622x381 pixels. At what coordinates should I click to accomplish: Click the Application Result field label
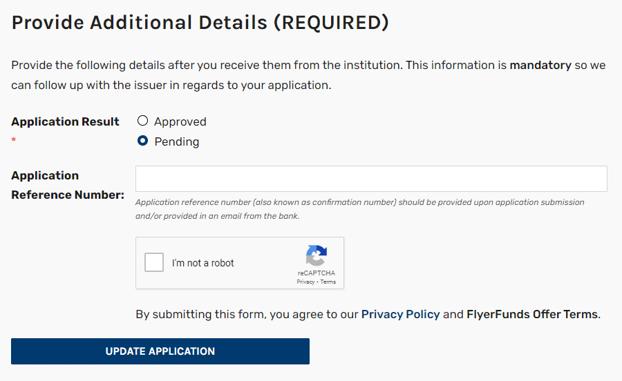pyautogui.click(x=65, y=121)
